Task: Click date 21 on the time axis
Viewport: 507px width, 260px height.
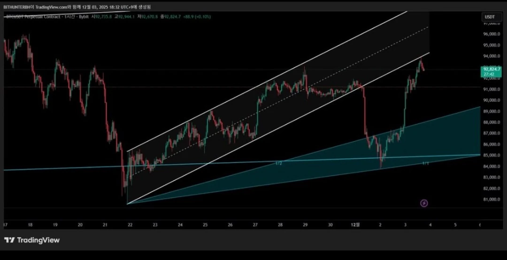Action: tap(105, 225)
